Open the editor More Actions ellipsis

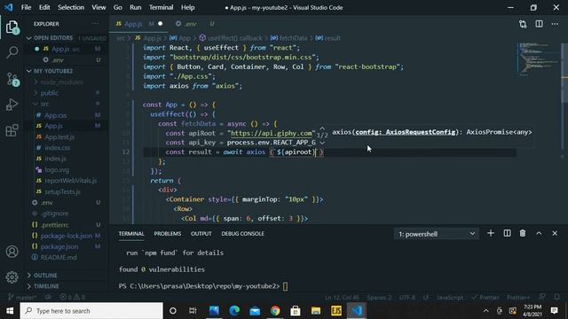point(555,24)
